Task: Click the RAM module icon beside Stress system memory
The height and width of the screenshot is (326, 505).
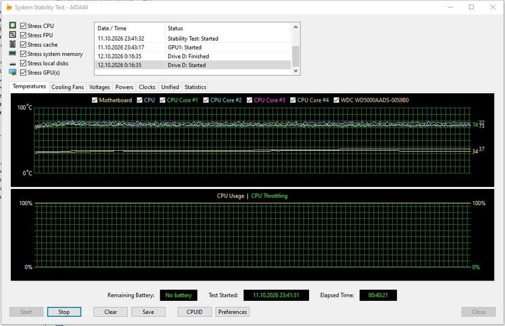Action: 13,53
